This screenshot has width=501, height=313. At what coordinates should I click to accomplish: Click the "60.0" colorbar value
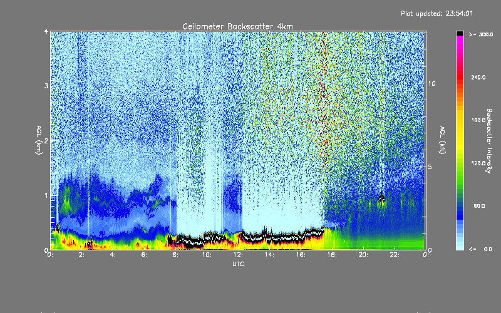click(x=479, y=206)
